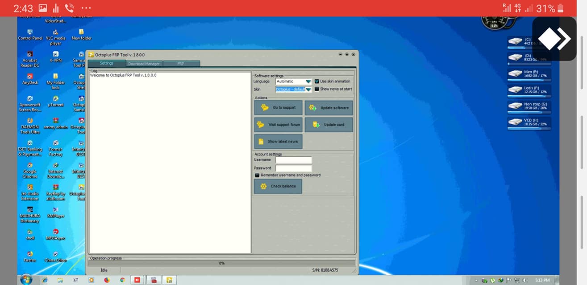Click the (C:) drive meter gadget
Screen dimensions: 587x285
[x=529, y=43]
